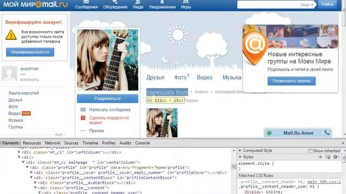Expand the profile__avatarBlock div node
Screen dimensions: 346x194
(x=35, y=183)
